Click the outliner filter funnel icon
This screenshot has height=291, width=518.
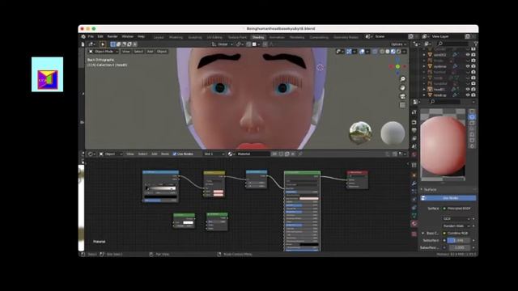[x=476, y=44]
